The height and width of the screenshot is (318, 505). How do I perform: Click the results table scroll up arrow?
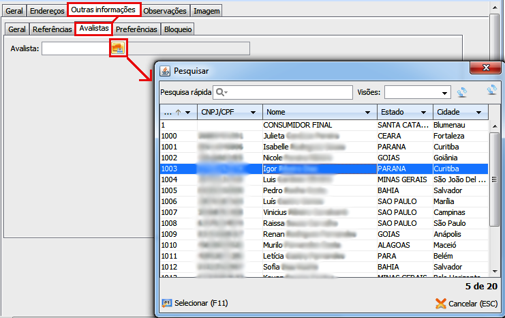tap(494, 126)
